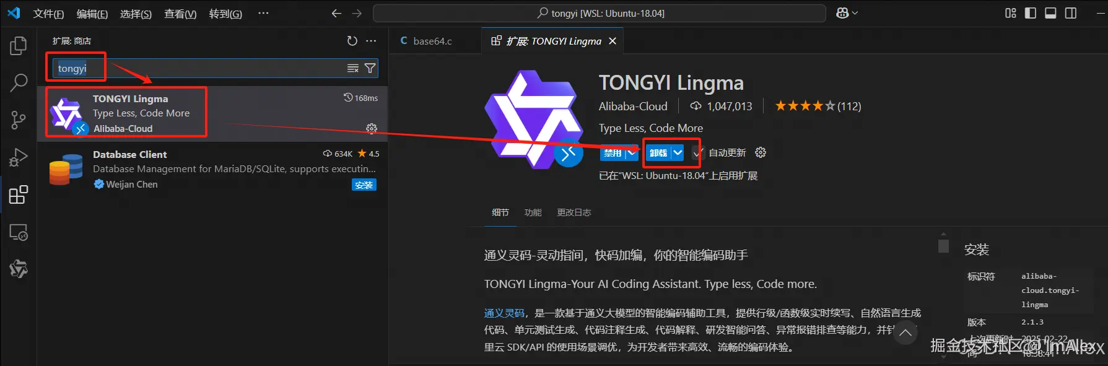1108x366 pixels.
Task: Clear extensions search results
Action: click(353, 68)
